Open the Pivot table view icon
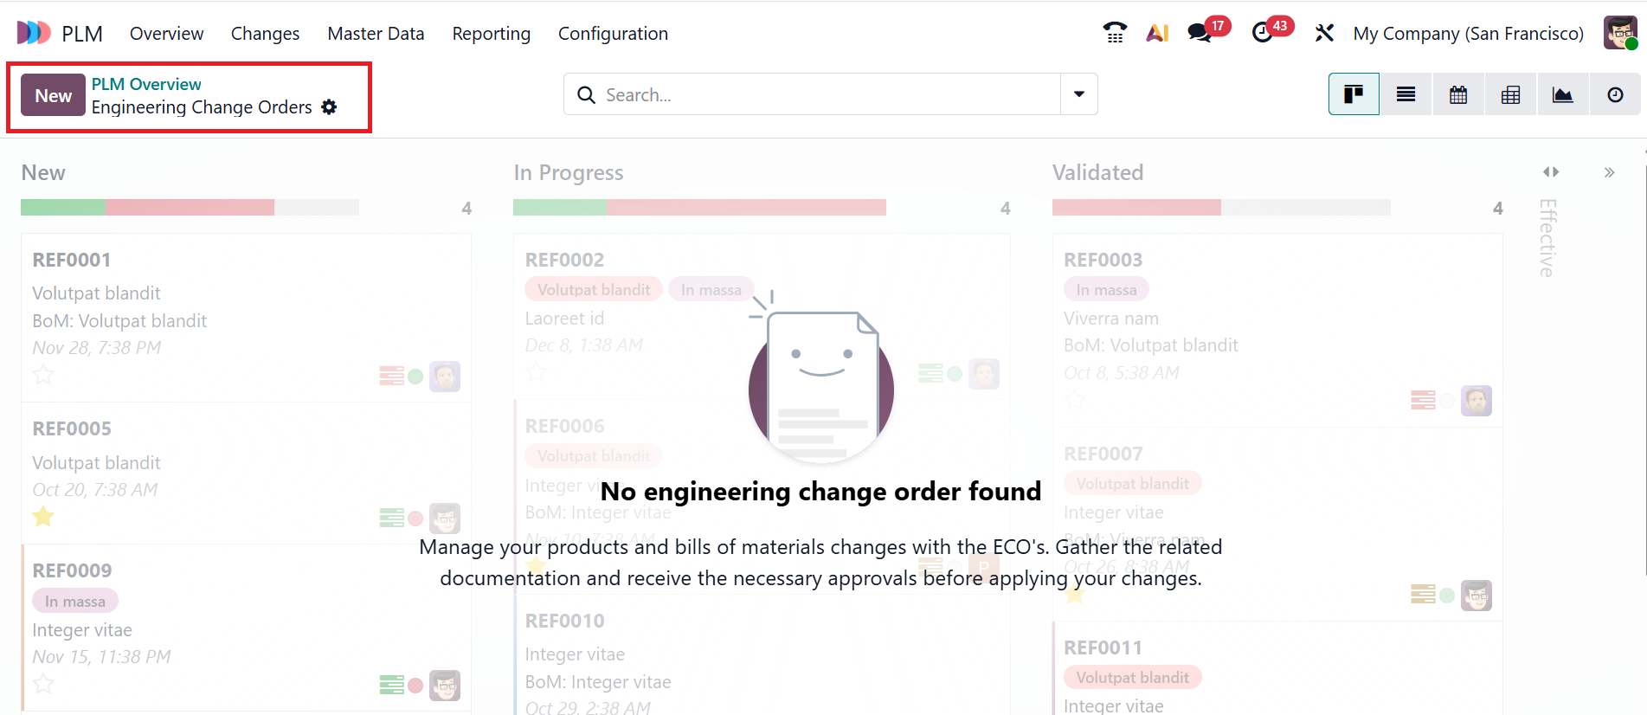1647x715 pixels. pos(1510,94)
